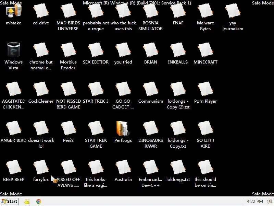Open the 'mistake' computer icon
Image resolution: width=274 pixels, height=206 pixels.
[x=14, y=11]
